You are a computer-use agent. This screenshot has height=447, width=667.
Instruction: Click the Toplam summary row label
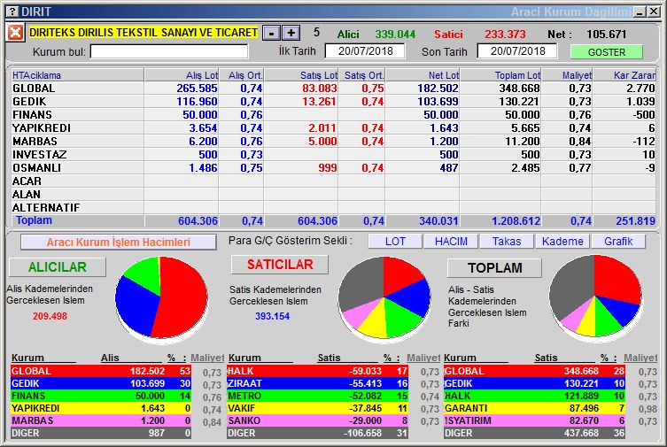pyautogui.click(x=34, y=220)
